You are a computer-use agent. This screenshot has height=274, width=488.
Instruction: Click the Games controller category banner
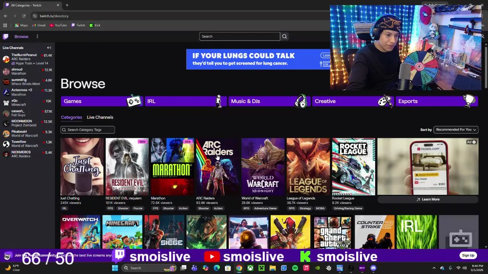(x=101, y=101)
